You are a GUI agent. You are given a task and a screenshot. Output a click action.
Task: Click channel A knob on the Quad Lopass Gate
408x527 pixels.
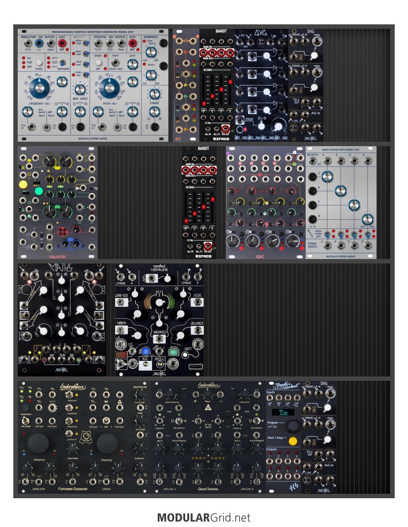[x=327, y=176]
